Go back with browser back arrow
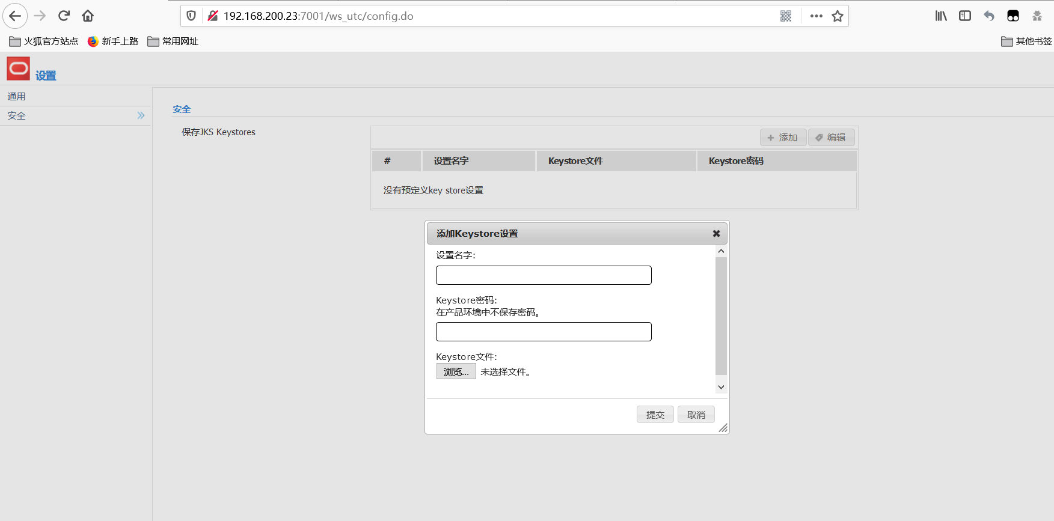 point(15,16)
